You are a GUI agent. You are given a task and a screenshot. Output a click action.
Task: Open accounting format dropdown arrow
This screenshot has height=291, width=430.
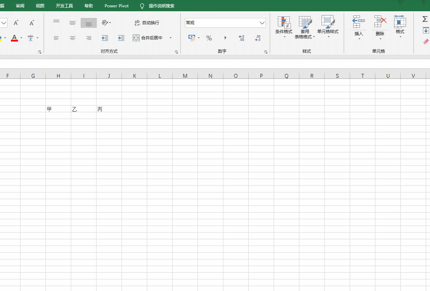pyautogui.click(x=199, y=38)
